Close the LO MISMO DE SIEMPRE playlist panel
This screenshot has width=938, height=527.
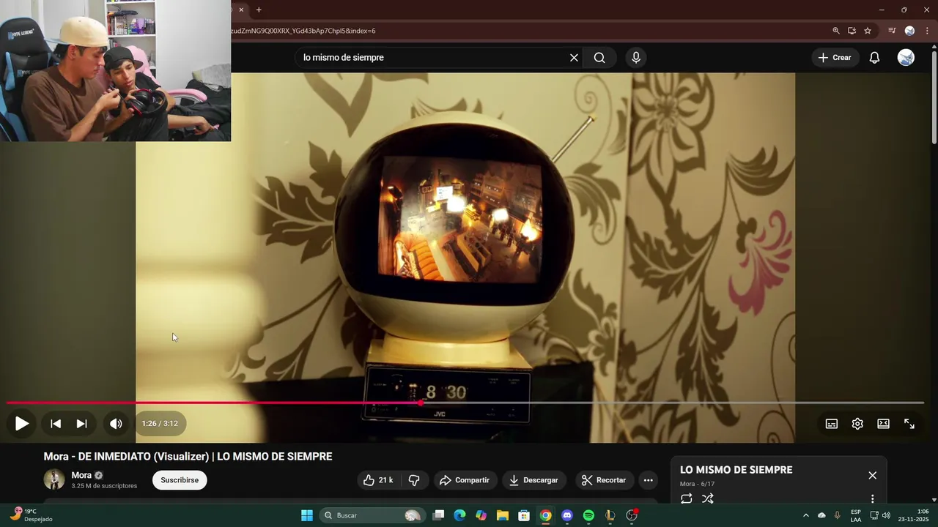pyautogui.click(x=872, y=475)
